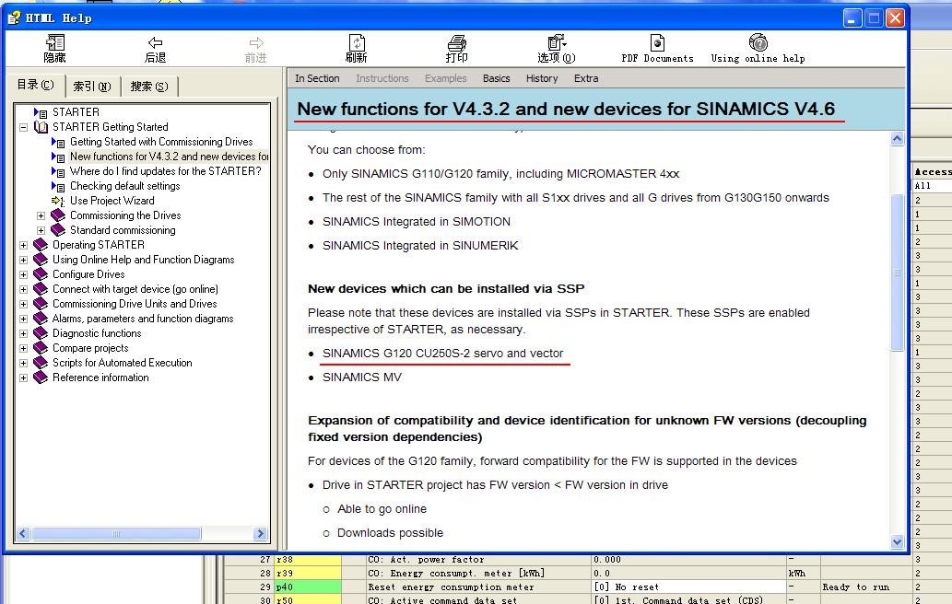Viewport: 952px width, 604px height.
Task: Select New functions for V4.3.2 topic
Action: (169, 157)
